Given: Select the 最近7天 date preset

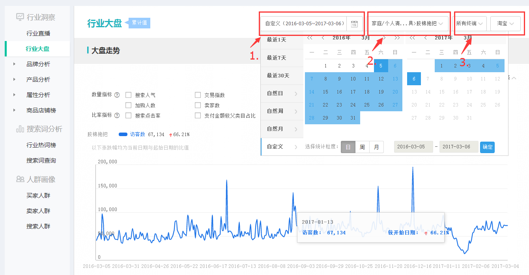Looking at the screenshot, I should pyautogui.click(x=277, y=58).
